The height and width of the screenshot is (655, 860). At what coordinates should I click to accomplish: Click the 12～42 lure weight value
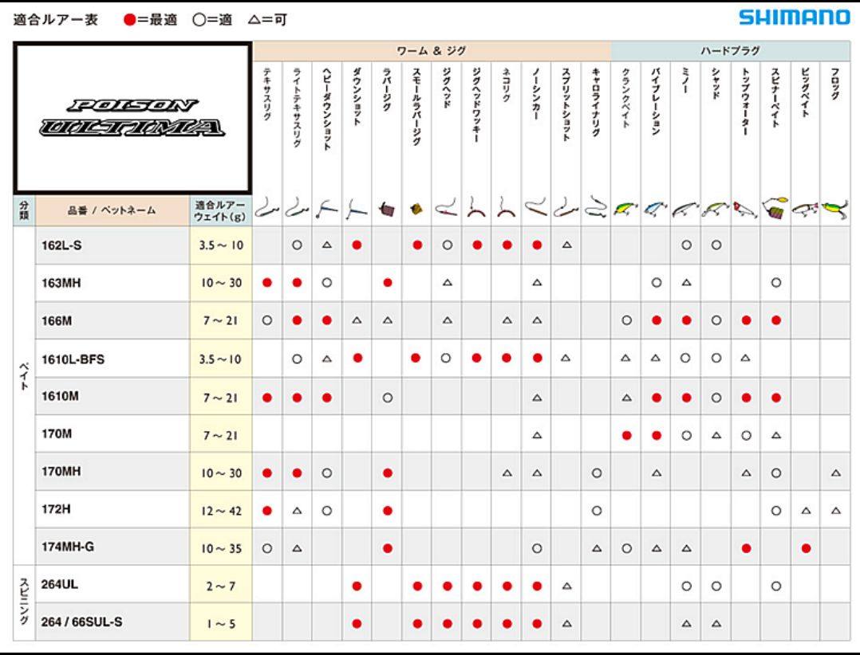[221, 511]
